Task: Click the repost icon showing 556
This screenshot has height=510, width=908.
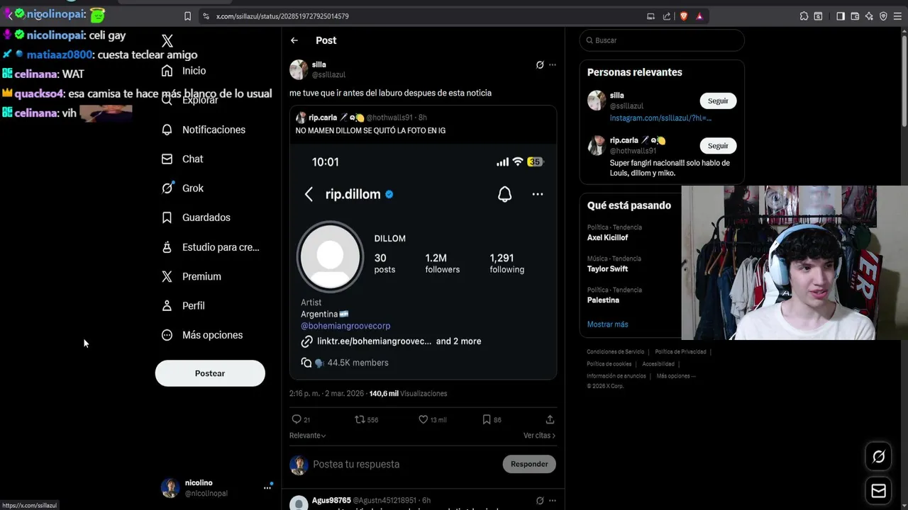Action: (x=360, y=419)
